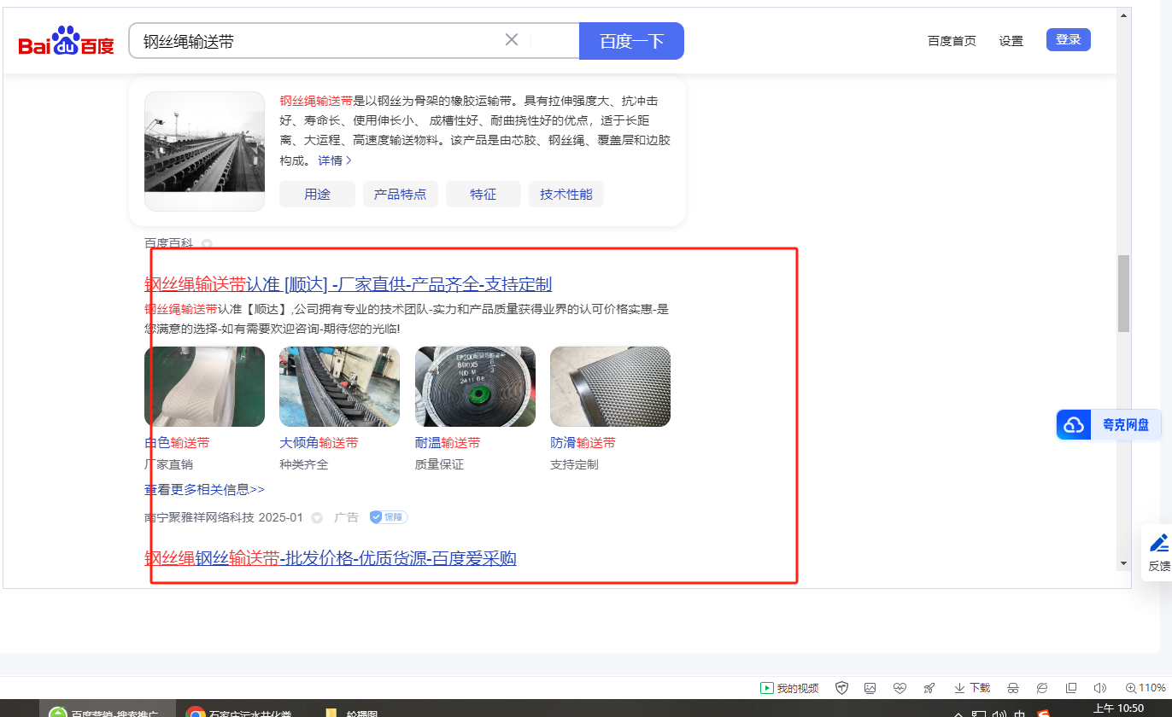Open 我的视频 in the status bar

point(789,688)
